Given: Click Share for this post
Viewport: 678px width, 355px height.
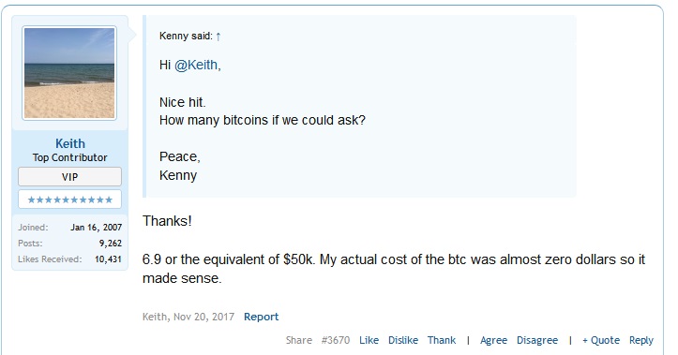Looking at the screenshot, I should click(299, 340).
